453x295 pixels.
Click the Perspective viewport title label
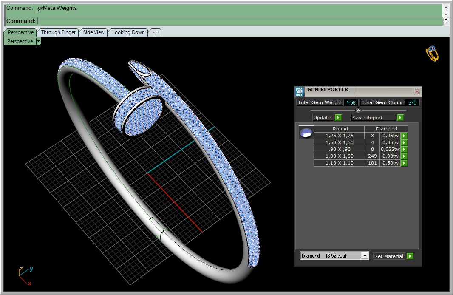(x=20, y=41)
